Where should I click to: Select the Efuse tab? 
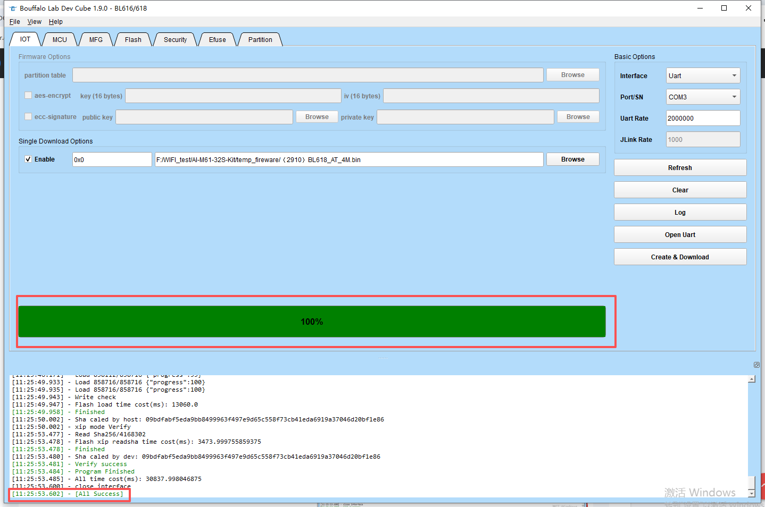(217, 40)
